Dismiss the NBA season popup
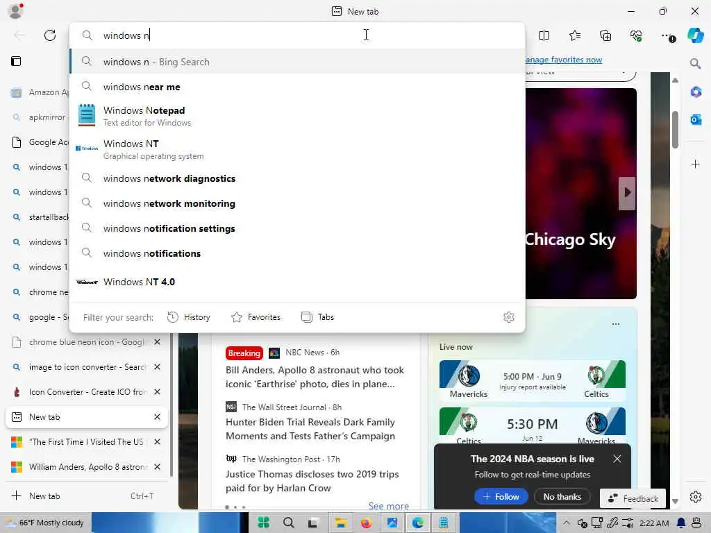Viewport: 711px width, 533px height. (617, 459)
